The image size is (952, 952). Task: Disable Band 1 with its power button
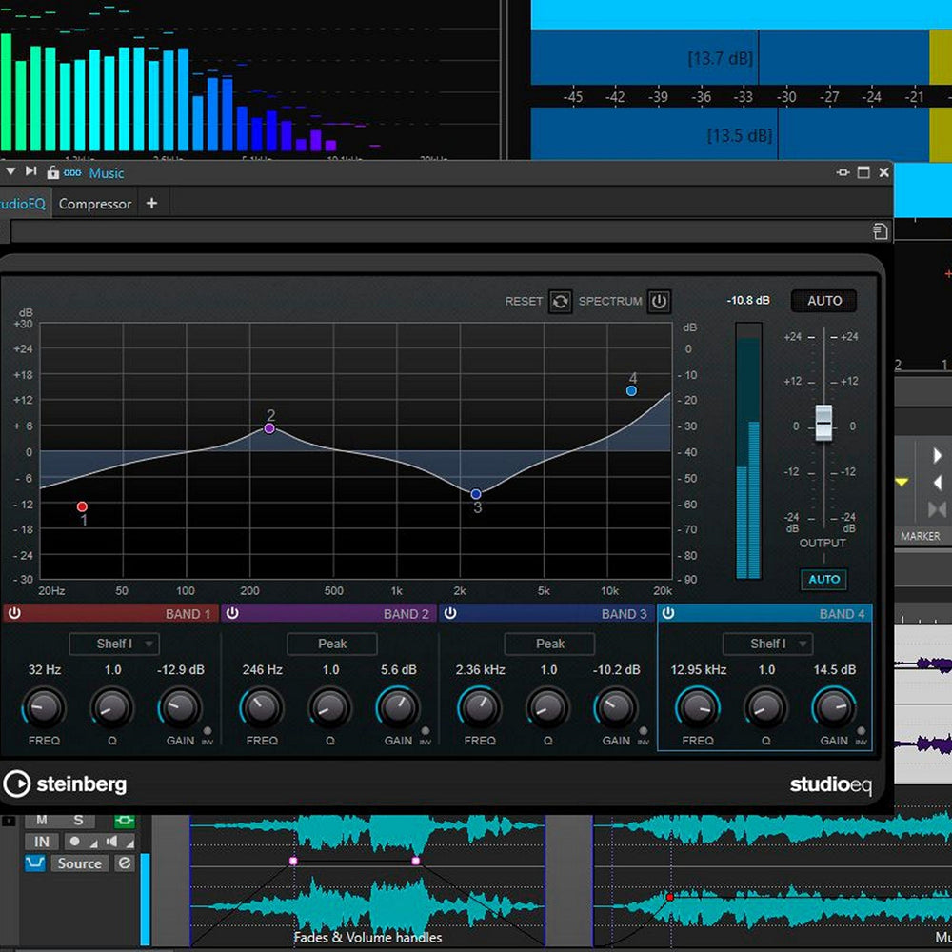(14, 613)
